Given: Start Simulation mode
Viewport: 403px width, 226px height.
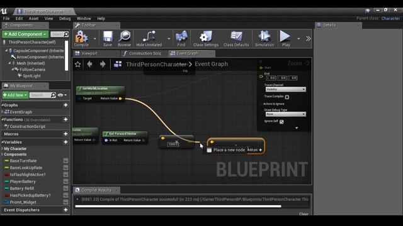Looking at the screenshot, I should click(x=264, y=38).
